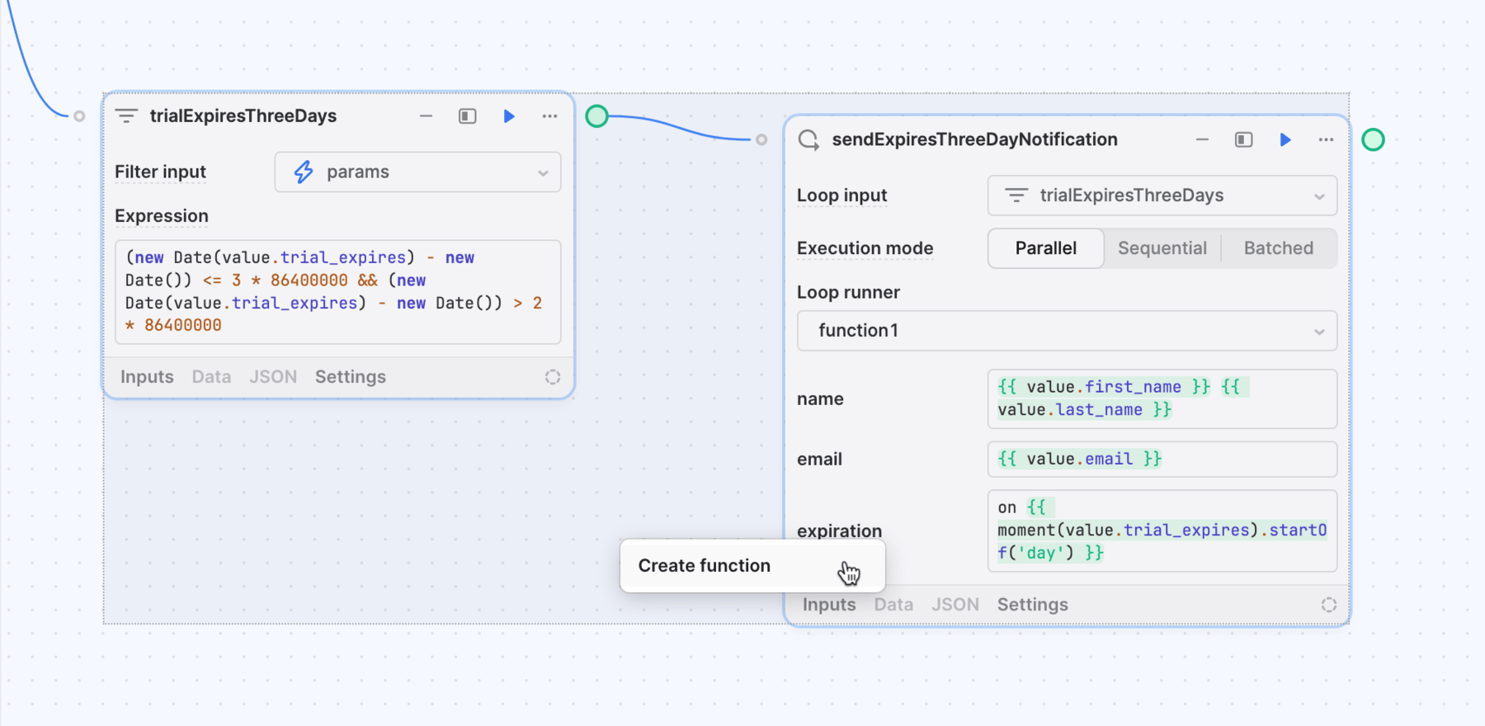
Task: Select Batched execution mode
Action: (1279, 248)
